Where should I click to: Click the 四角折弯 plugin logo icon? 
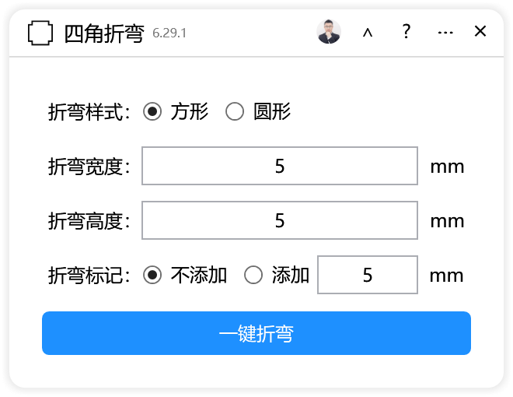(x=40, y=33)
